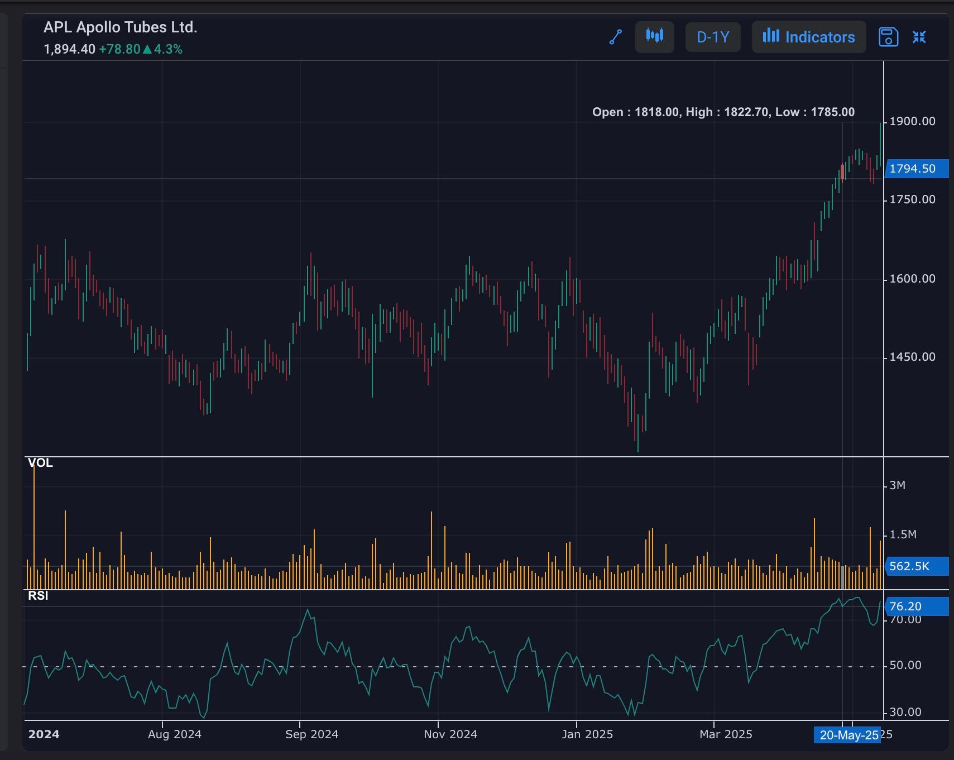
Task: Click the 20-May-25 date marker
Action: point(847,735)
